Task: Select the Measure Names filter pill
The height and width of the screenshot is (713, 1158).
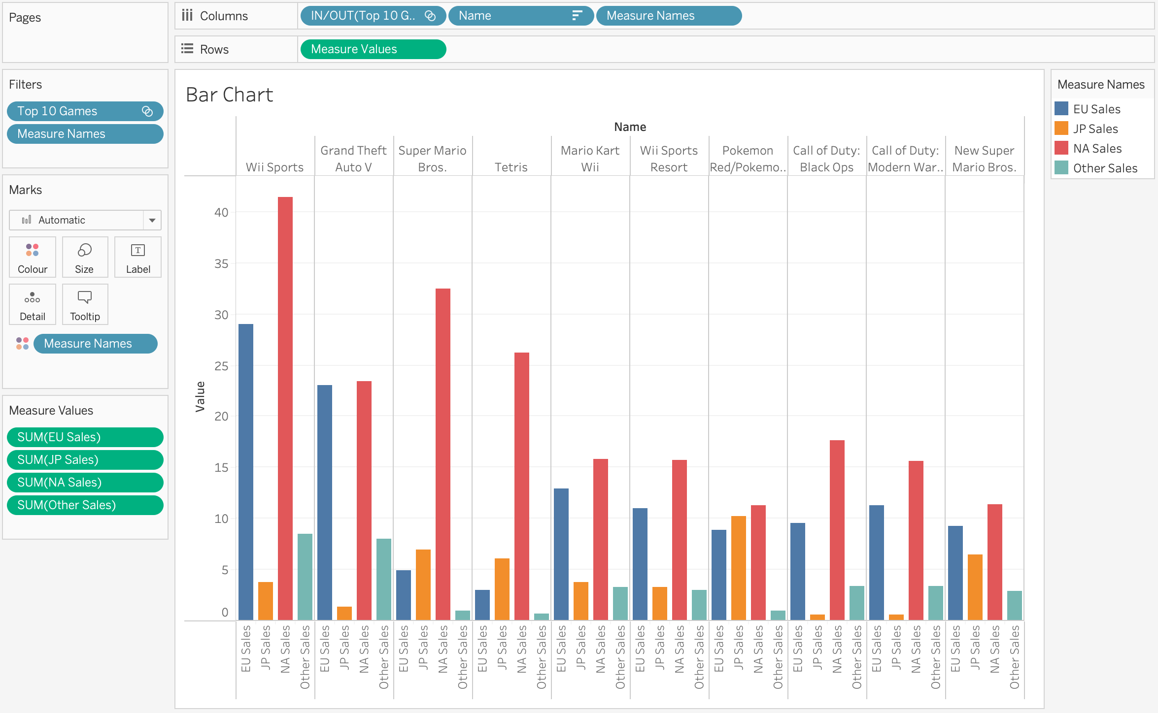Action: pos(85,134)
